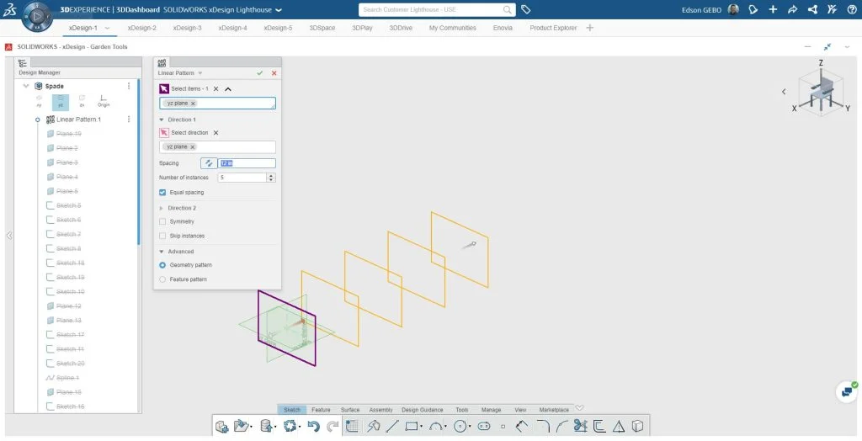Click the Number of instances field

click(242, 178)
